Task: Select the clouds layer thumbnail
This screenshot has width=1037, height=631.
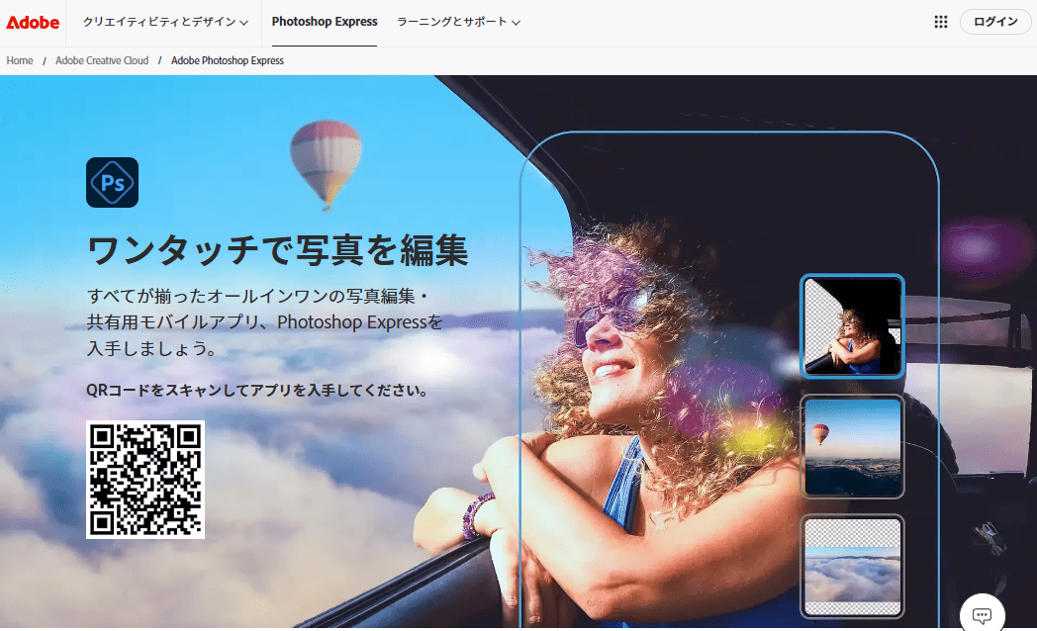Action: pyautogui.click(x=853, y=567)
